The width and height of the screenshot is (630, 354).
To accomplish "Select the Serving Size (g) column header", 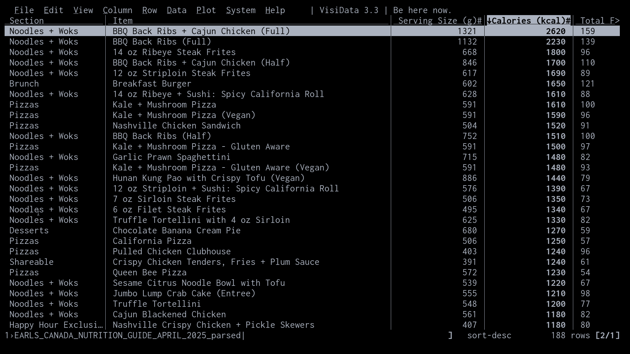I will pyautogui.click(x=439, y=21).
